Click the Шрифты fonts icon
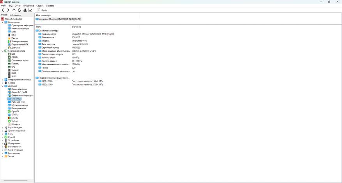The height and width of the screenshot is (183, 342). (9, 124)
